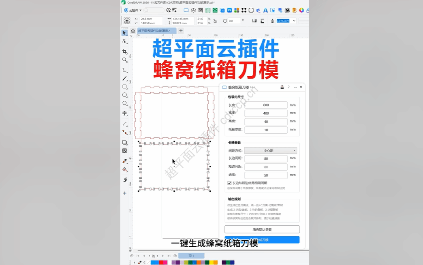Toggle mirror vertically button
Image resolution: width=423 pixels, height=265 pixels.
(x=262, y=21)
